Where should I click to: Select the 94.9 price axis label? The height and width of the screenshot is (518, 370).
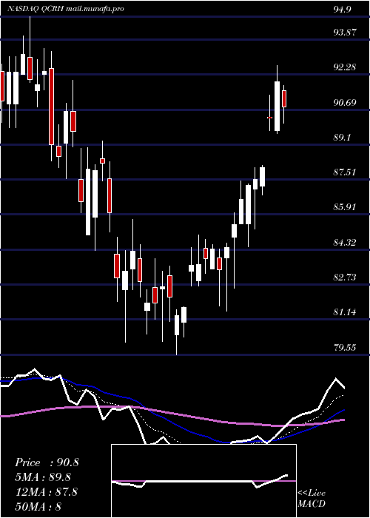coord(342,9)
